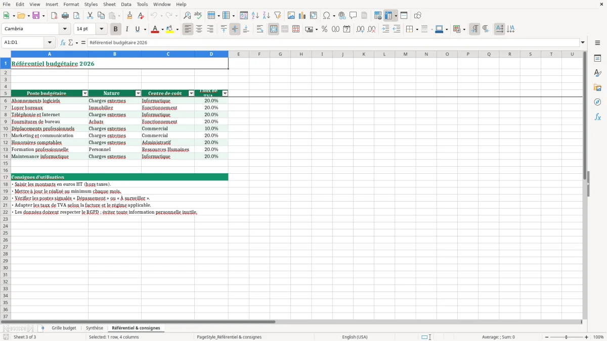Open sidebar Functions panel
The height and width of the screenshot is (341, 607).
pyautogui.click(x=597, y=117)
